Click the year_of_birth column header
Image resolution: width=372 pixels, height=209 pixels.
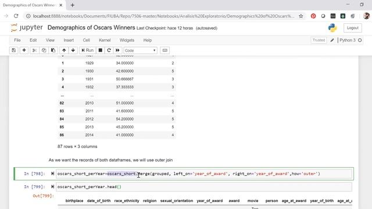coord(321,201)
